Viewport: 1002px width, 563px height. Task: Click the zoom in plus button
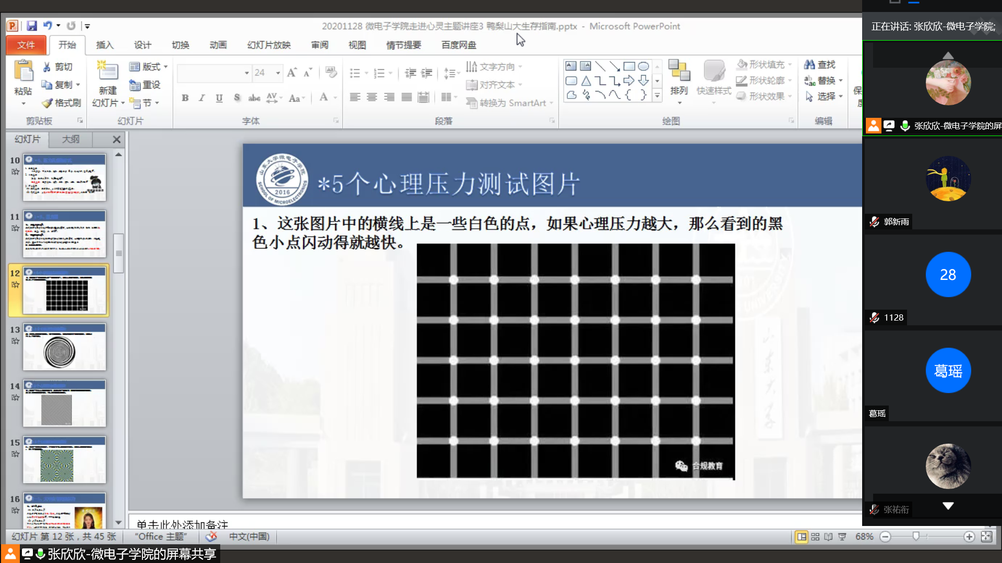point(969,537)
